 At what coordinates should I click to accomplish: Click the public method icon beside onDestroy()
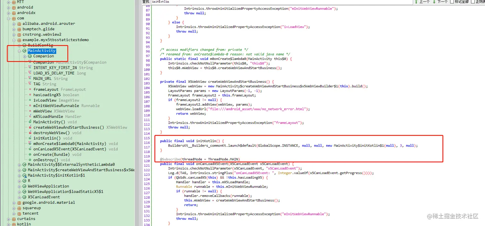click(30, 160)
